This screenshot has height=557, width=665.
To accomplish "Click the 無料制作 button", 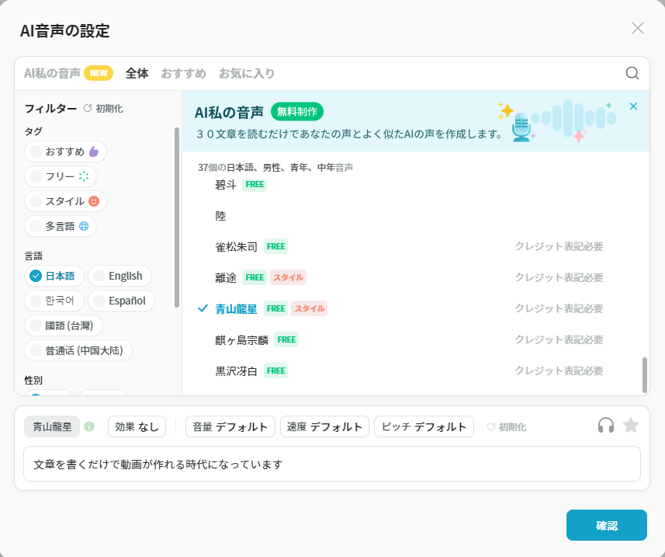I will 297,112.
